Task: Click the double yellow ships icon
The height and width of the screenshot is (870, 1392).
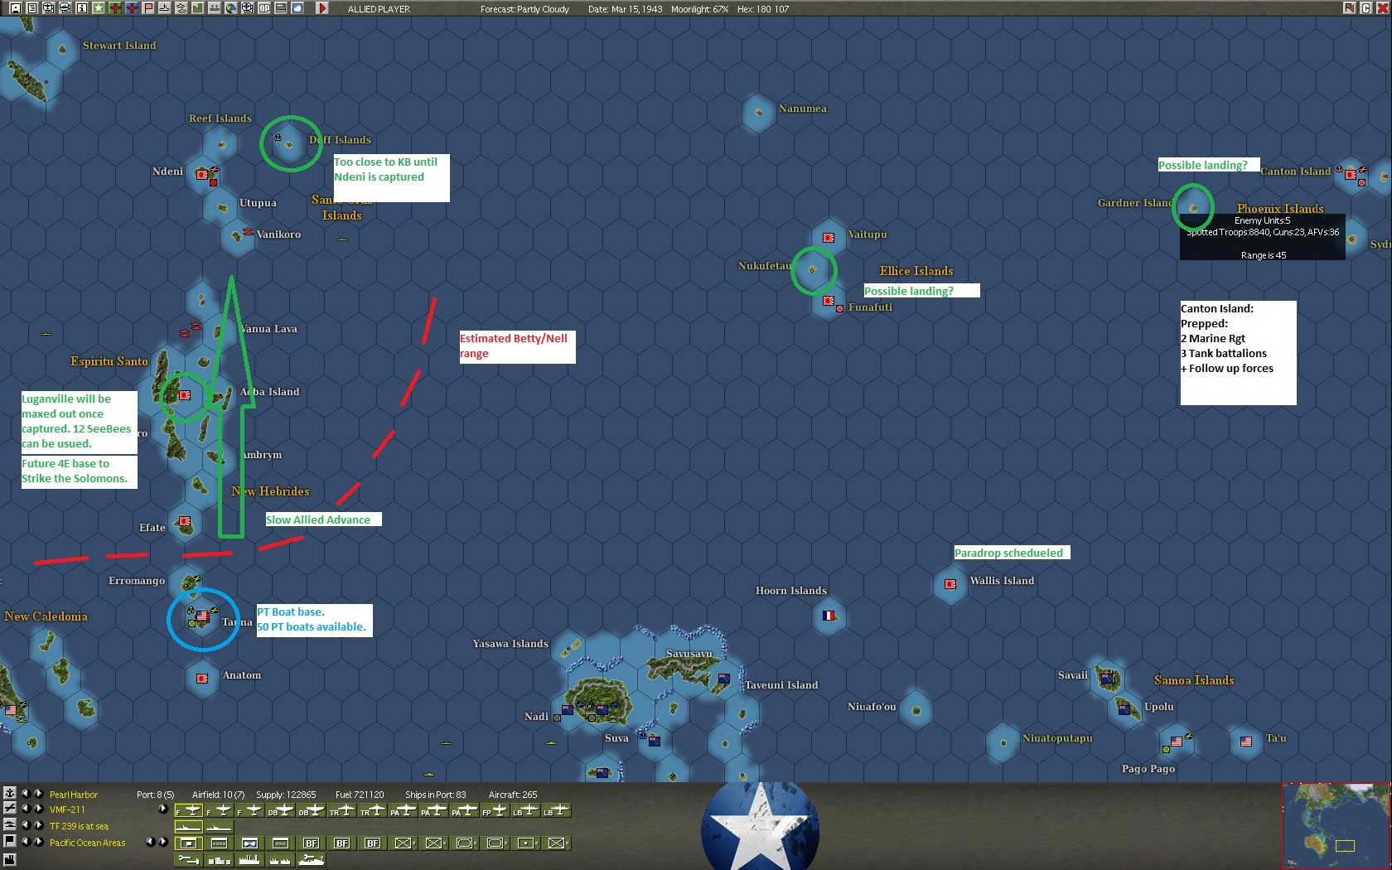Action: click(x=181, y=8)
